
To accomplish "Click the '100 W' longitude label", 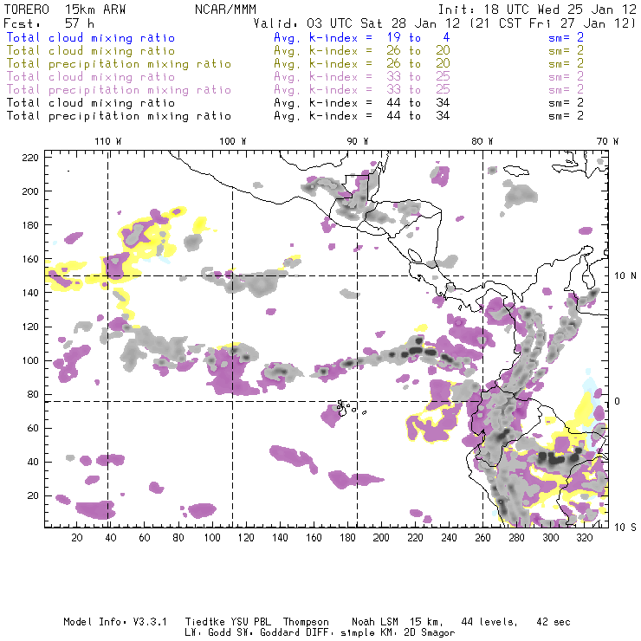I will point(233,141).
